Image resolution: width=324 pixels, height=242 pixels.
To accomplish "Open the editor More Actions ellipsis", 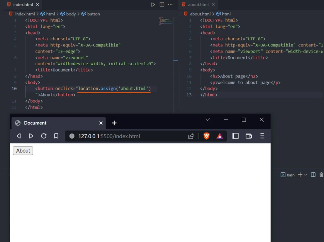I will tap(170, 4).
